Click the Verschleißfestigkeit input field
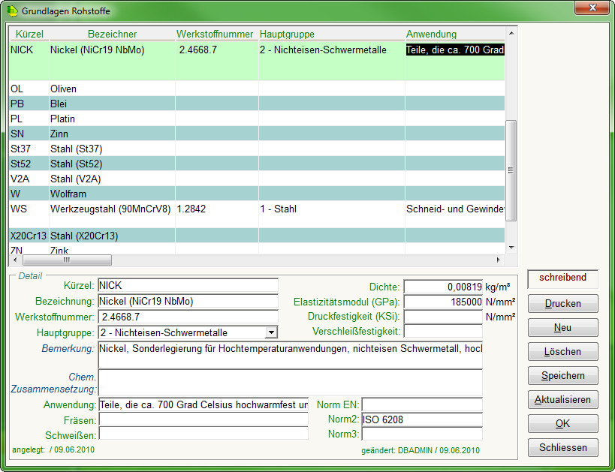The image size is (615, 472). tap(443, 331)
